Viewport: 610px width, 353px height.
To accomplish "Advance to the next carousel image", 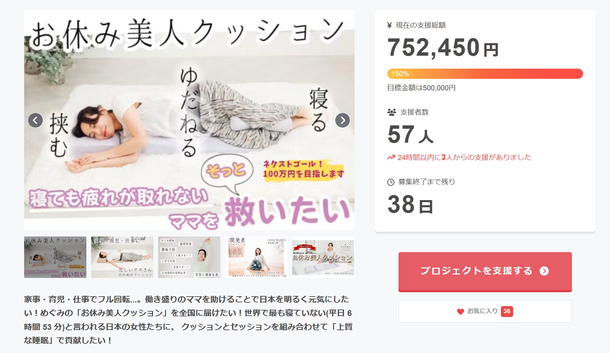I will coord(342,120).
